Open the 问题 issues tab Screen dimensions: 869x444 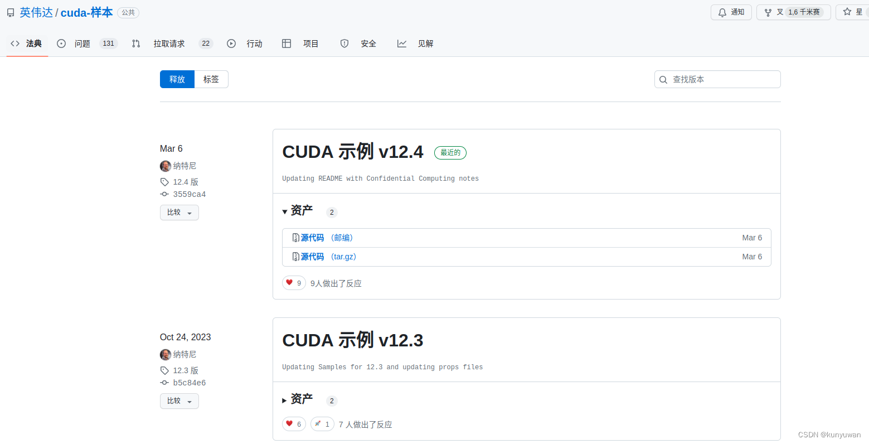[x=88, y=44]
